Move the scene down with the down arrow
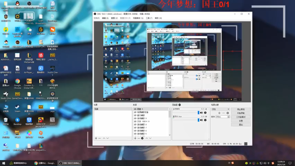295x166 pixels. [107, 138]
